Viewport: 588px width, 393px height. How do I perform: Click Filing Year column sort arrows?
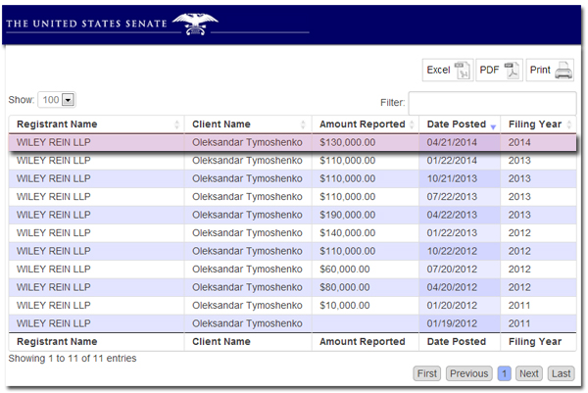tap(570, 124)
